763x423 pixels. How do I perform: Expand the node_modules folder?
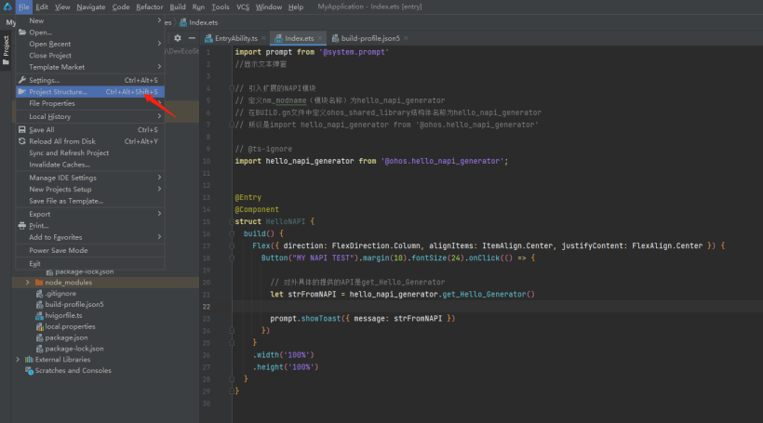(x=28, y=282)
